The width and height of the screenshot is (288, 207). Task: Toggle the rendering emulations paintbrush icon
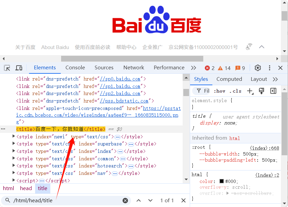(261, 91)
